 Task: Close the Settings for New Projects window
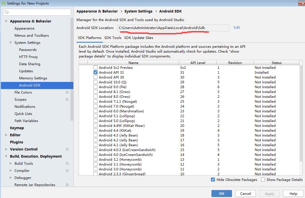[302, 3]
